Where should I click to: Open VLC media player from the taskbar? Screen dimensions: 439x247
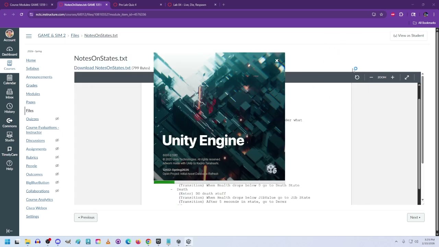pos(108,242)
